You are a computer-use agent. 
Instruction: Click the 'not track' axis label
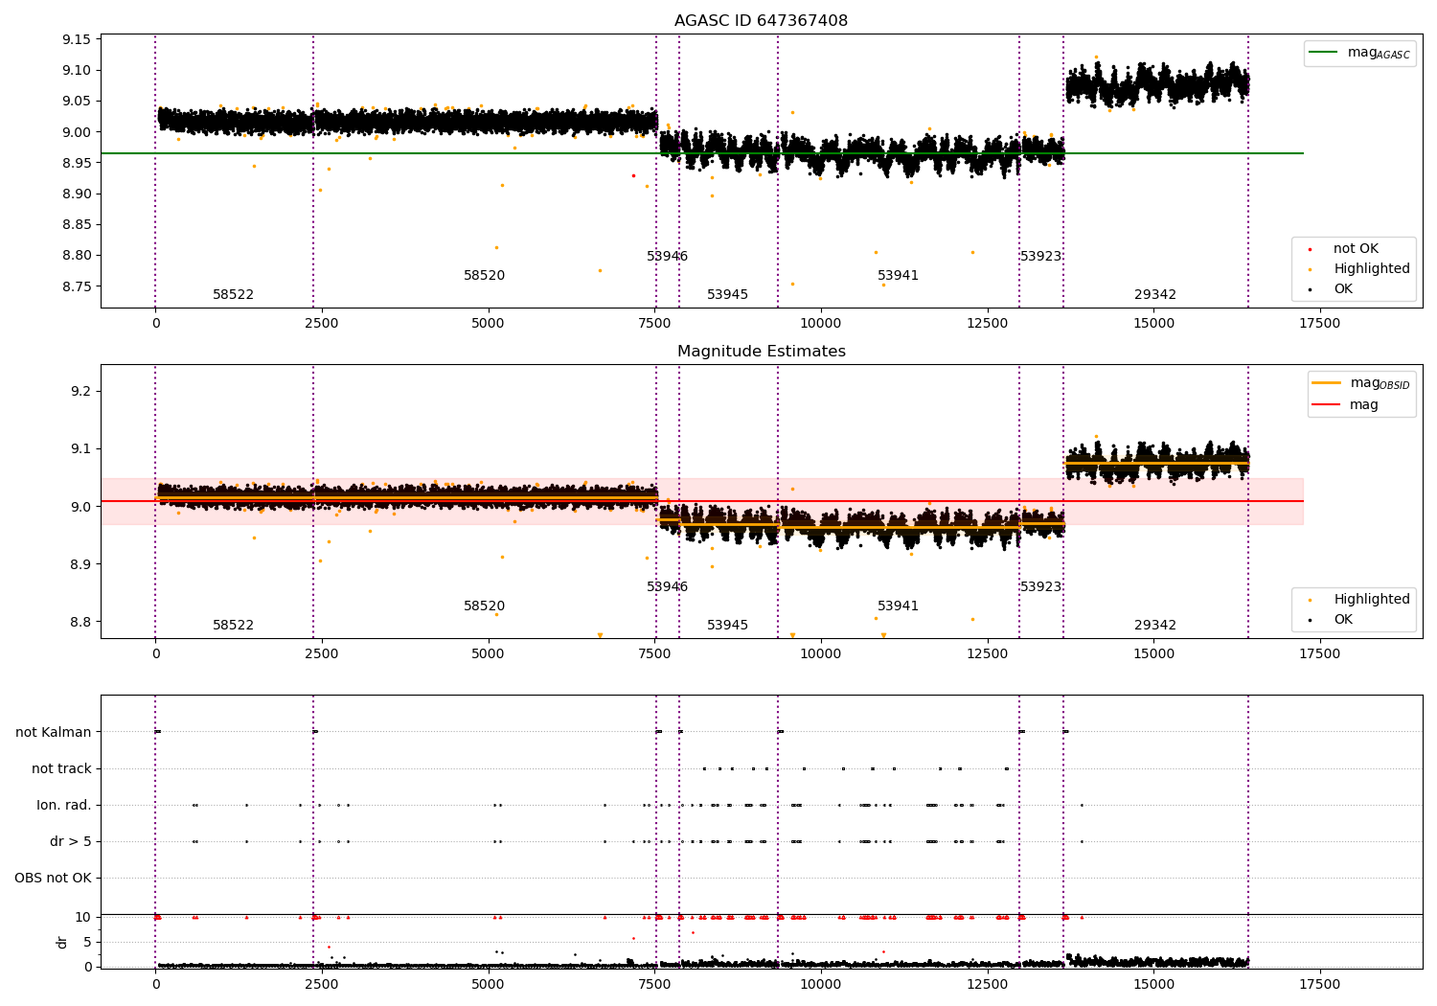tap(61, 768)
